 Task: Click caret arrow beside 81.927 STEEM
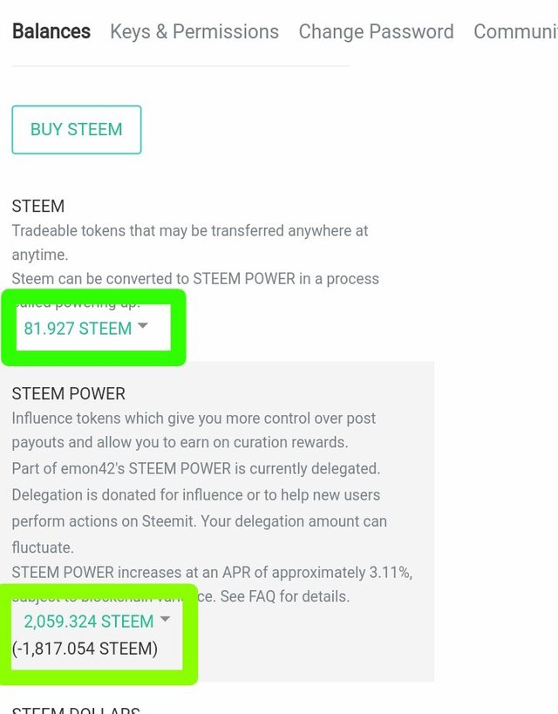click(x=143, y=326)
